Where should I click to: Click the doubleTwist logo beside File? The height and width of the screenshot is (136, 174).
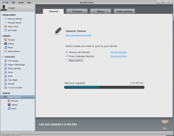4,2
